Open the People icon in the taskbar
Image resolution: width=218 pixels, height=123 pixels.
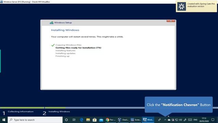coord(159,120)
